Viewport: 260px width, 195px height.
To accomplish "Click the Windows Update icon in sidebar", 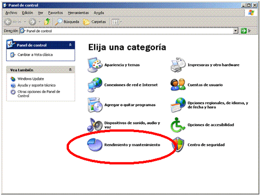I will coord(13,79).
